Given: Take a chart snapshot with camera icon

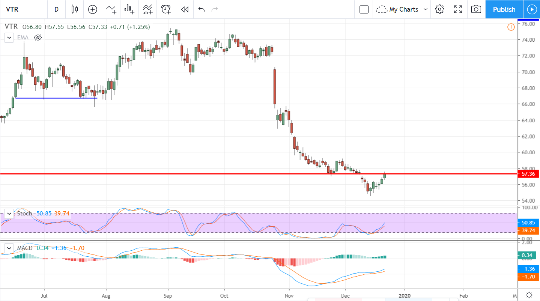Looking at the screenshot, I should coord(476,9).
